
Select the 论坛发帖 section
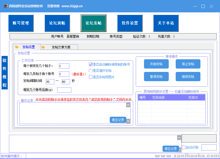point(94,23)
